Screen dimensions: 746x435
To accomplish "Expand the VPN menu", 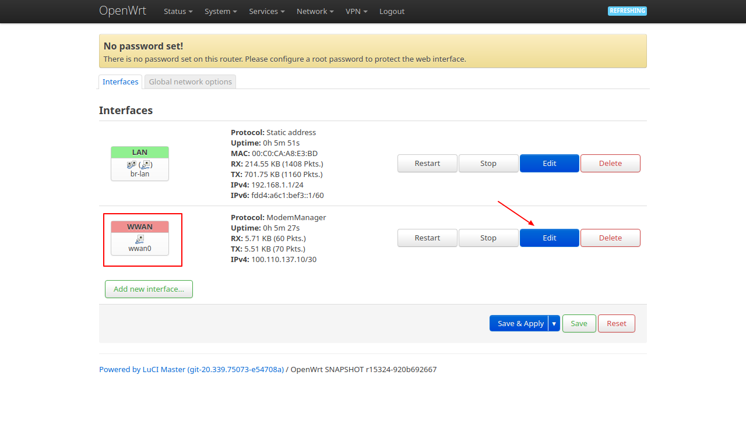I will click(357, 12).
